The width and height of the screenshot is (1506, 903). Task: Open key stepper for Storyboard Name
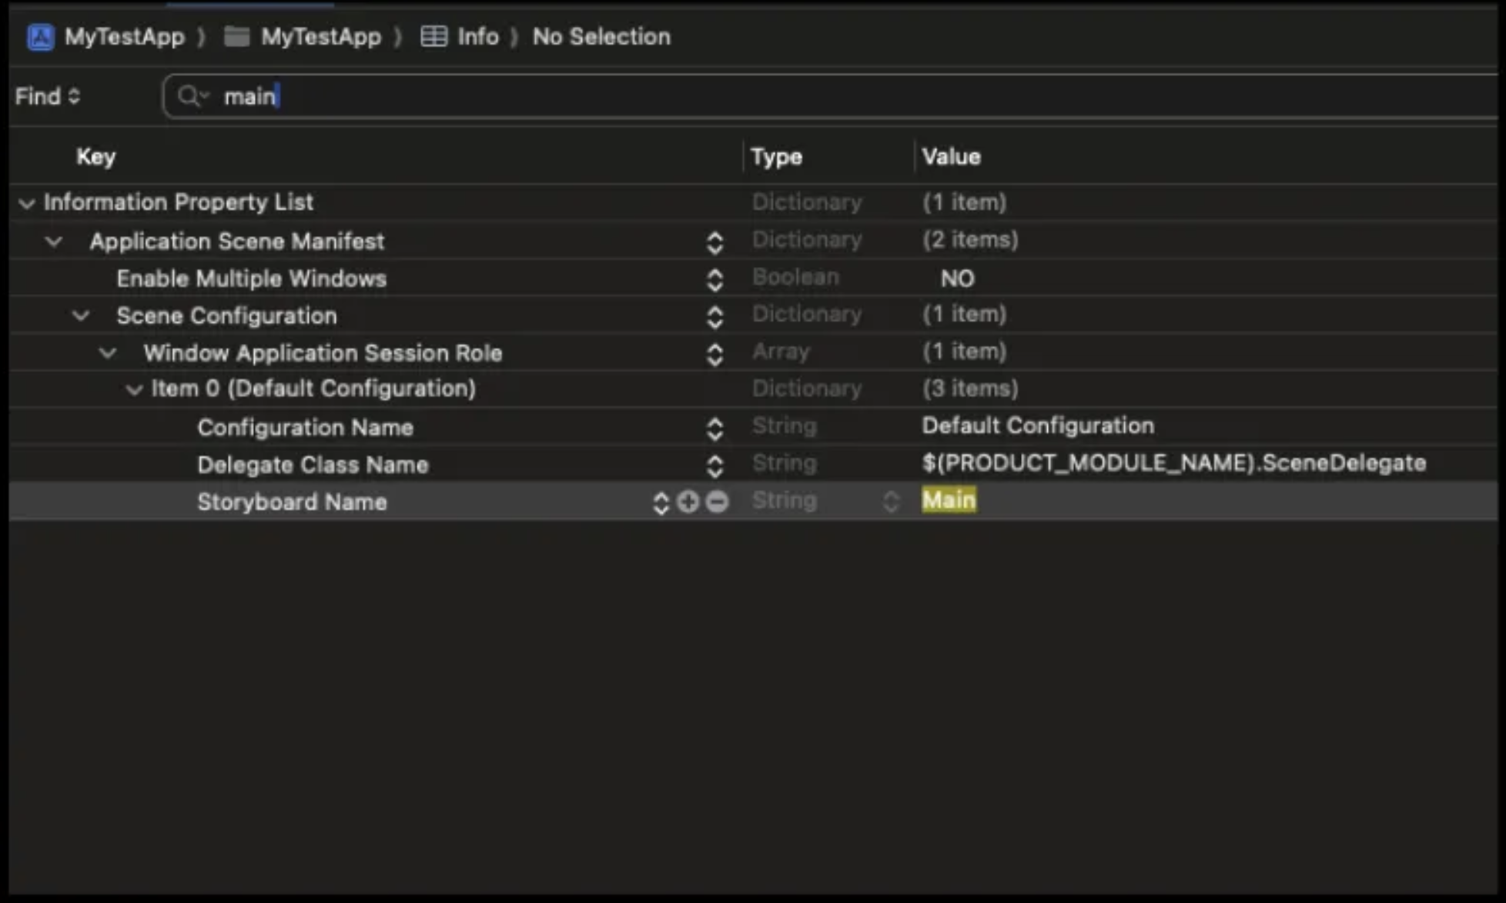[661, 502]
